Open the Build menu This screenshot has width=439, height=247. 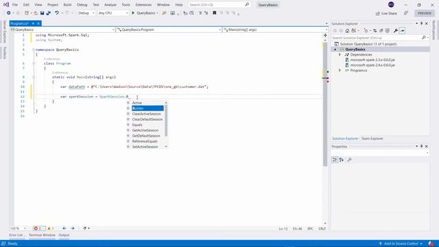tap(67, 5)
